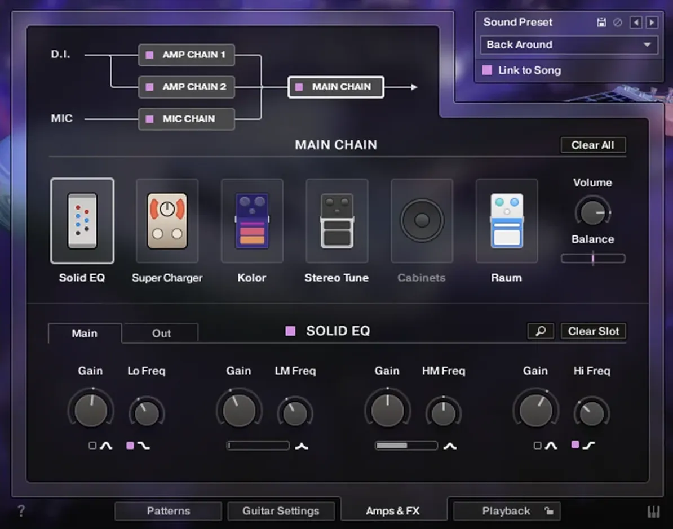The width and height of the screenshot is (673, 529).
Task: Enable high band bell checkbox
Action: [x=537, y=445]
